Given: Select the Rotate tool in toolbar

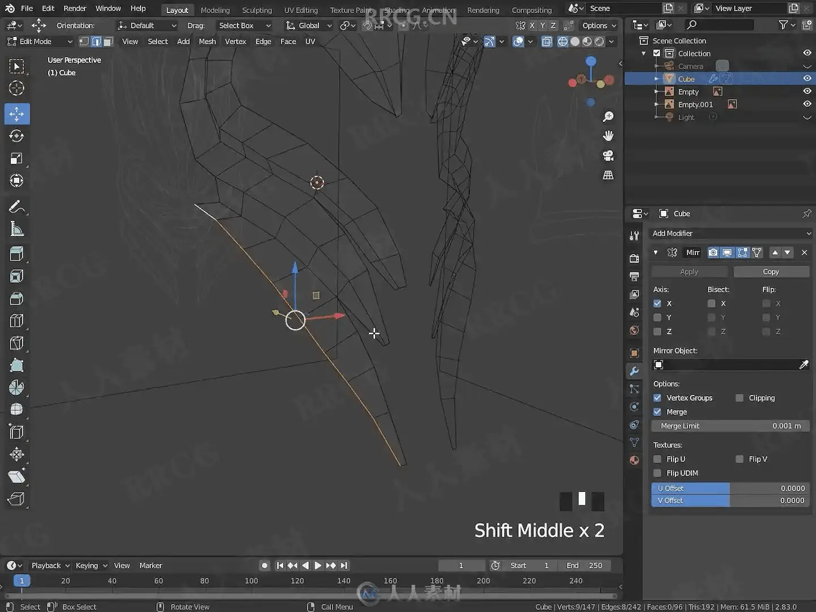Looking at the screenshot, I should [x=16, y=136].
